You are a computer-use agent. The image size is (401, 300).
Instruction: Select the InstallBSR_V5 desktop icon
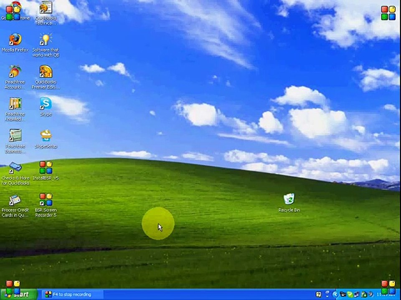point(46,171)
